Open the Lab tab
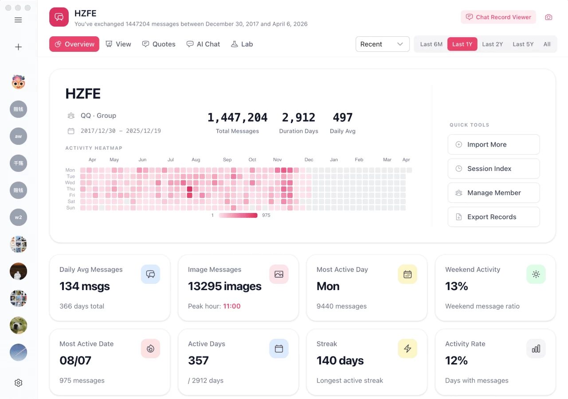Viewport: 568px width, 399px height. tap(242, 44)
